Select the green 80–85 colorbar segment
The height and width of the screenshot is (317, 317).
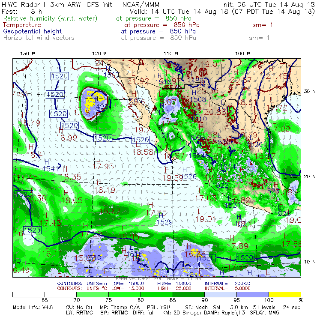point(157,294)
